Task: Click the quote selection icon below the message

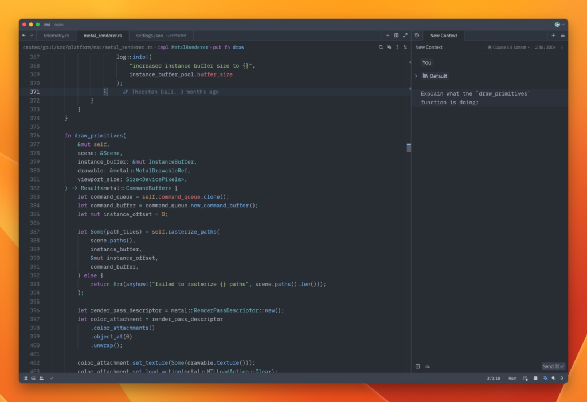Action: coord(418,366)
